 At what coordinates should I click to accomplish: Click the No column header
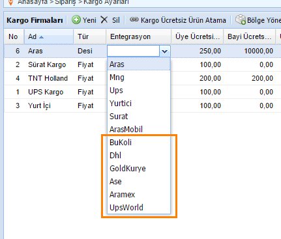click(13, 36)
